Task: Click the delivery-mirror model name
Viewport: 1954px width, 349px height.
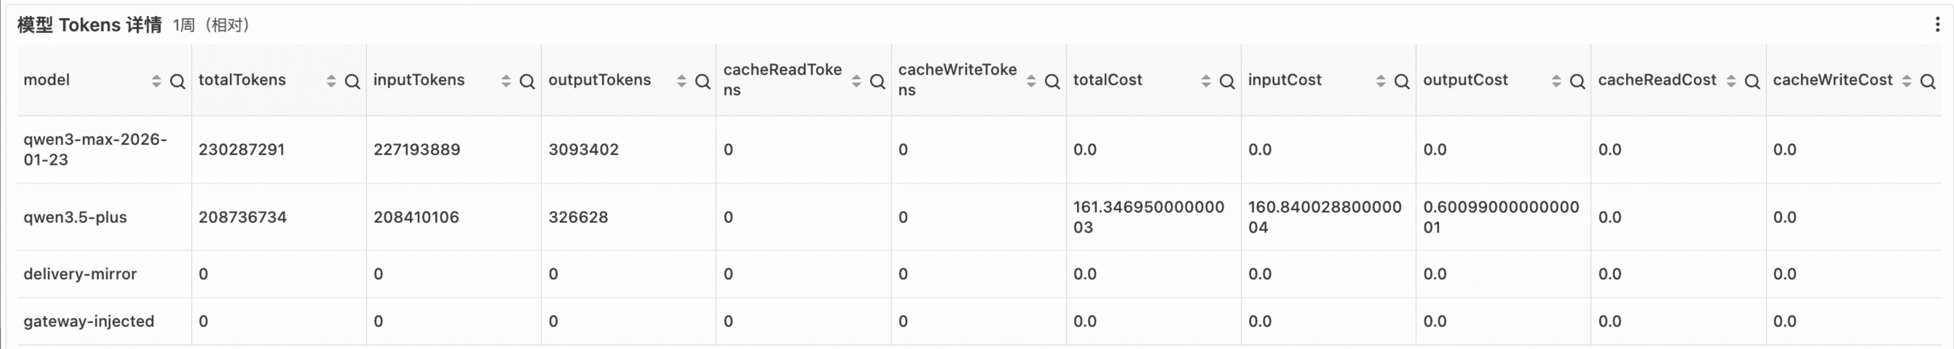Action: pos(80,274)
